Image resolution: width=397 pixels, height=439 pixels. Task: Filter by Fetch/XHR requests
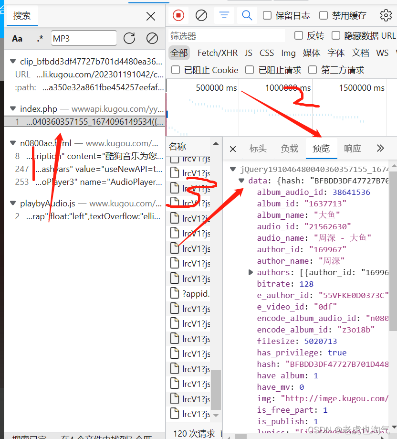218,53
